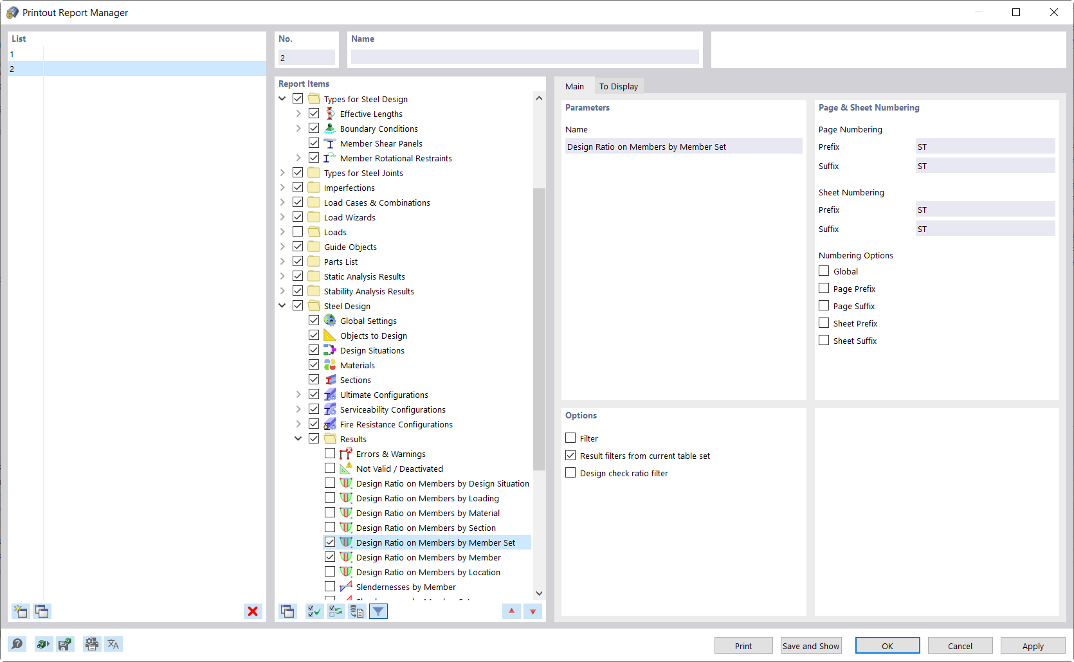Select report 1 in the List
The width and height of the screenshot is (1074, 662).
click(136, 54)
